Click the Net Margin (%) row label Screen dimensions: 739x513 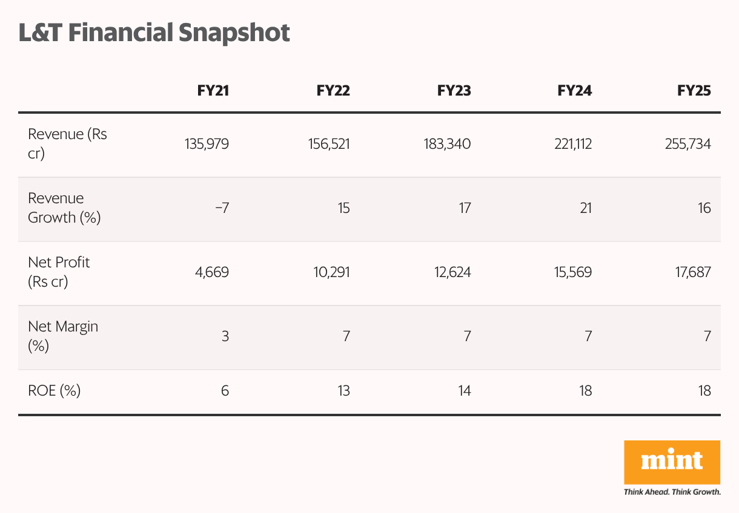click(x=63, y=336)
